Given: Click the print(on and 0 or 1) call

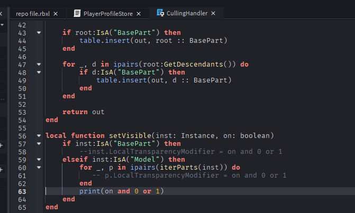Looking at the screenshot, I should [121, 191].
